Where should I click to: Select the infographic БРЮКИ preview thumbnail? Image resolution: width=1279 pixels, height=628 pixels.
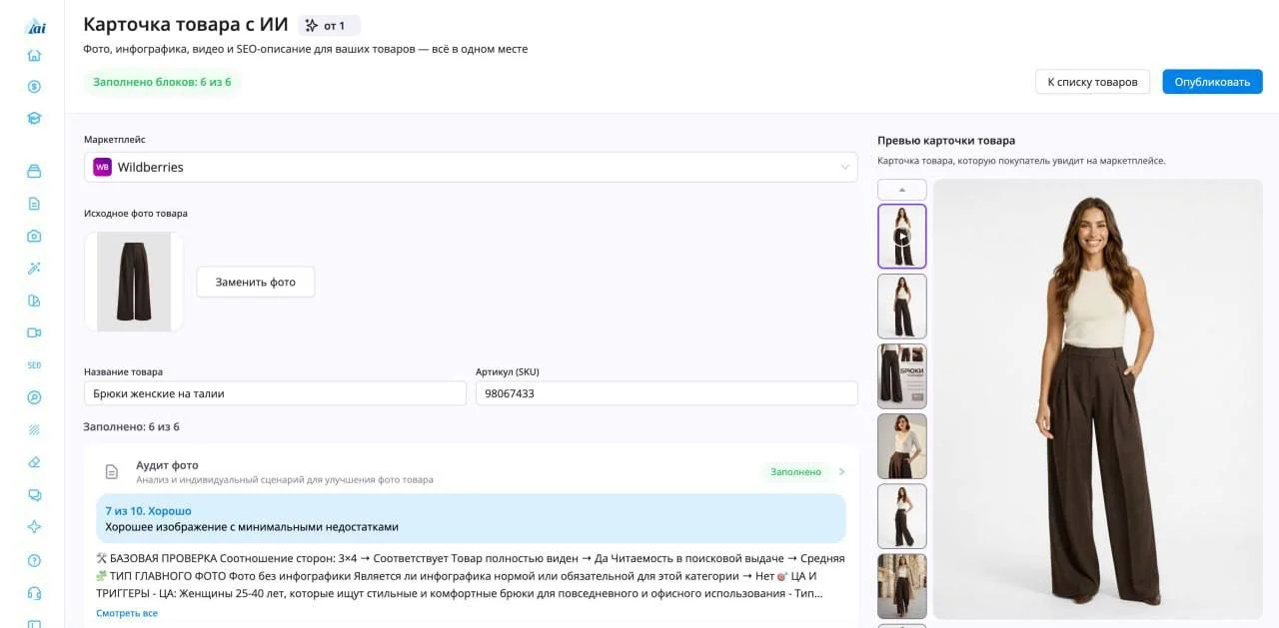902,376
